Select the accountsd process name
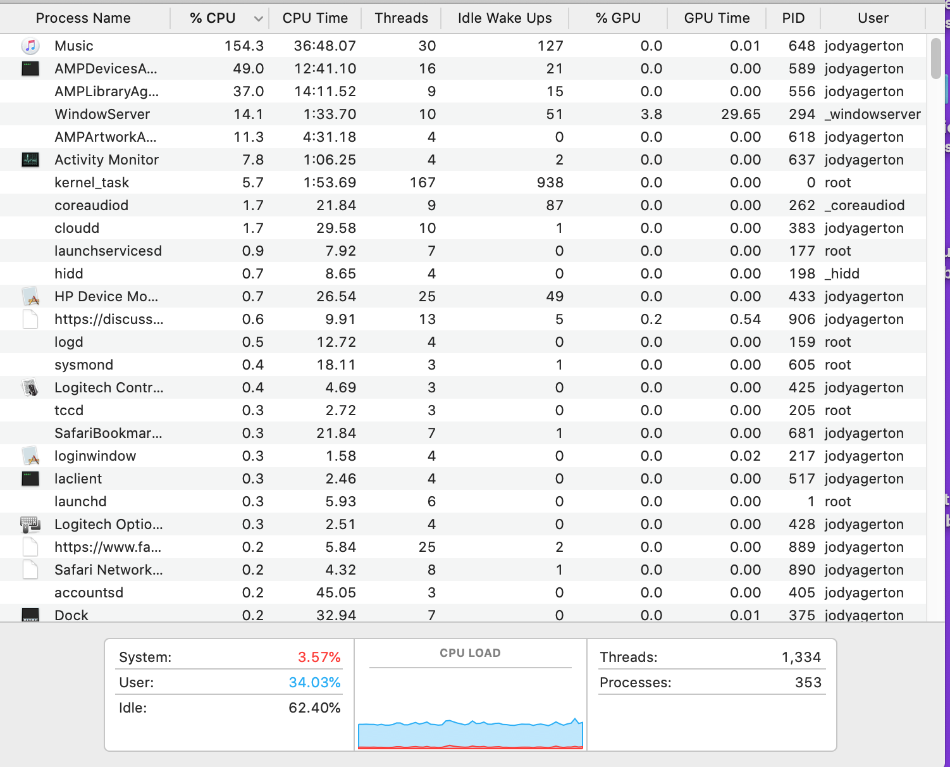The width and height of the screenshot is (950, 767). tap(89, 592)
